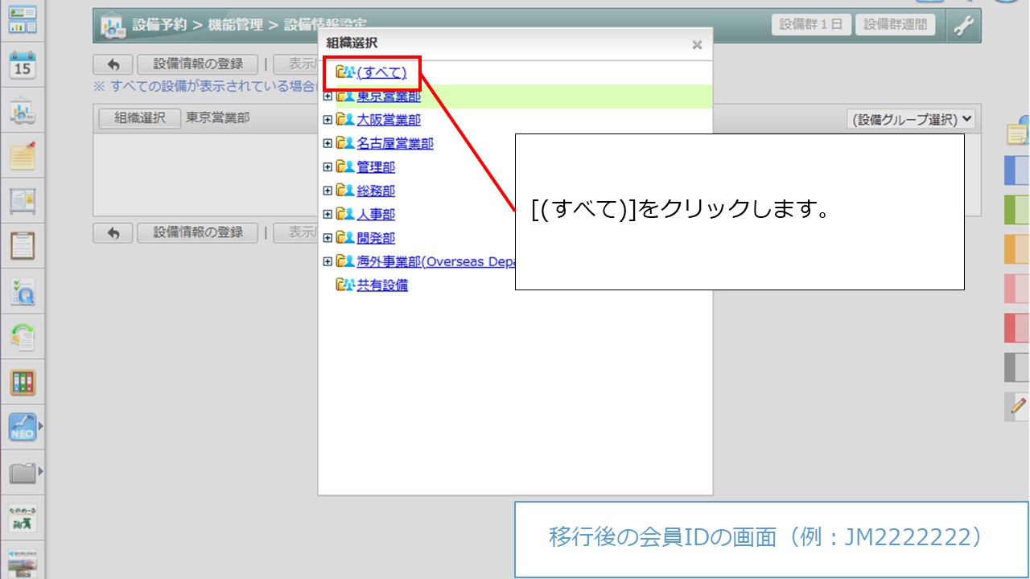This screenshot has height=579, width=1030.
Task: Open the wrench settings icon
Action: tap(962, 25)
